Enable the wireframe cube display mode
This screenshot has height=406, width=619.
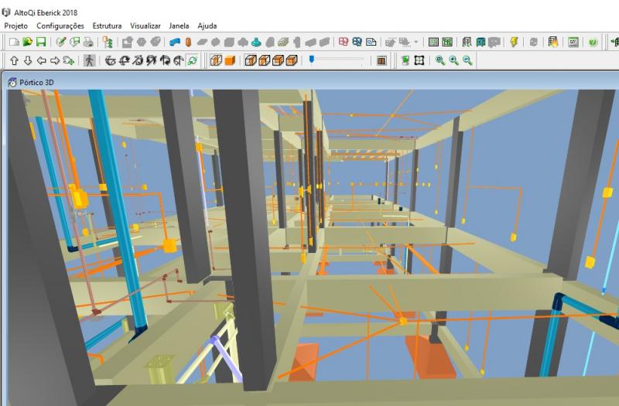tap(216, 61)
